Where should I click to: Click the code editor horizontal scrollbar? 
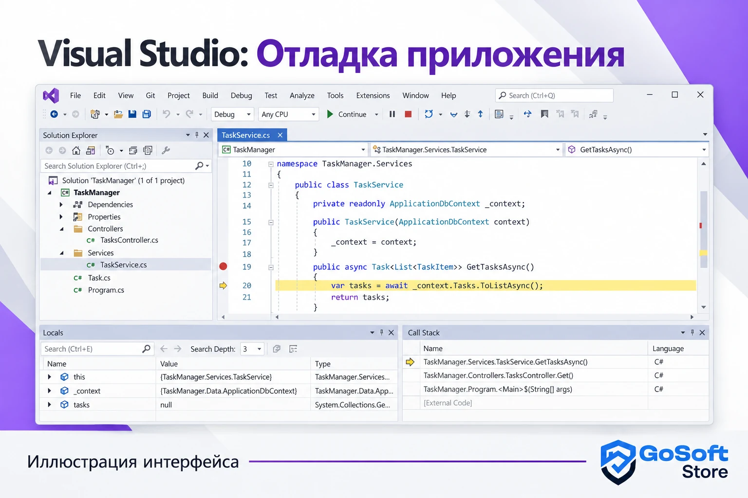[484, 317]
